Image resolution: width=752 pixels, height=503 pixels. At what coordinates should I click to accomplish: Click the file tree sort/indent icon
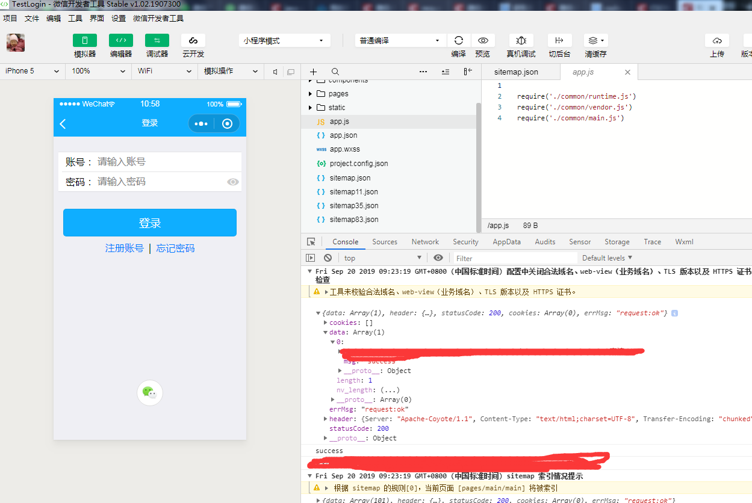click(446, 72)
